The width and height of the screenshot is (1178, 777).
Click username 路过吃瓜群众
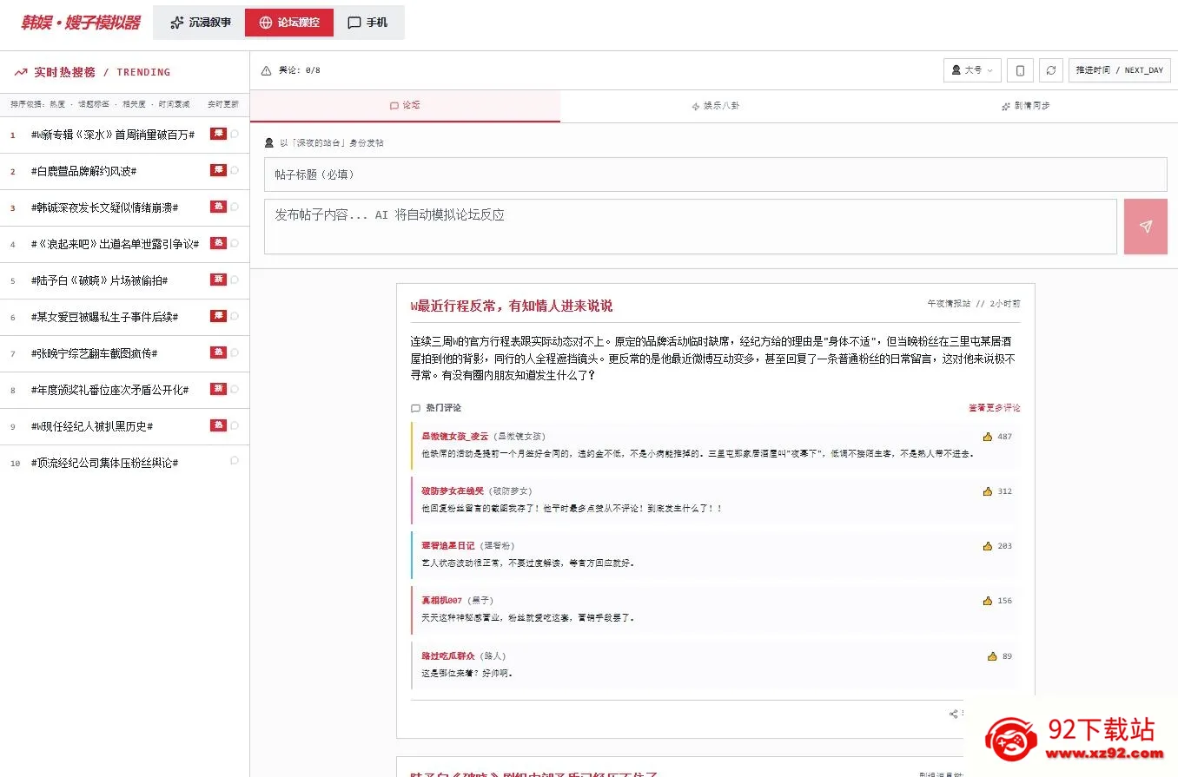pyautogui.click(x=447, y=656)
